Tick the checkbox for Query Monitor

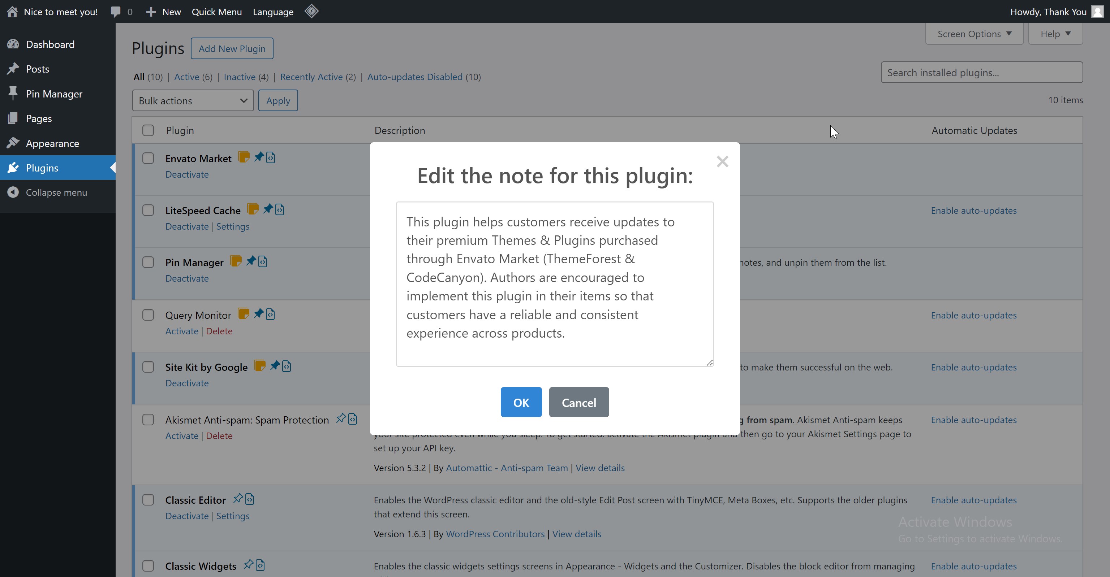148,315
